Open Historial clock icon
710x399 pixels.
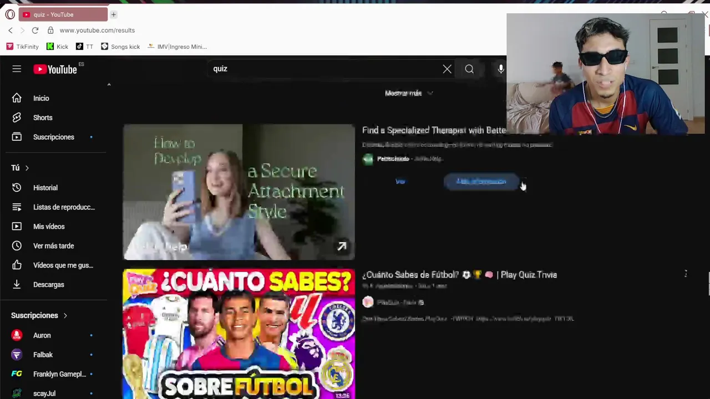tap(17, 187)
